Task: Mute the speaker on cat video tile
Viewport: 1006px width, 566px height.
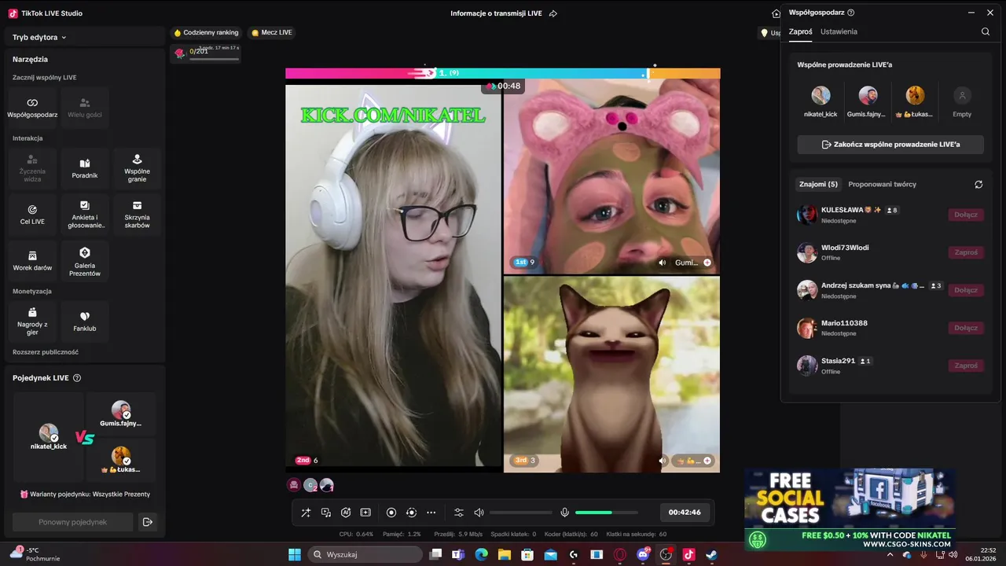Action: tap(663, 461)
